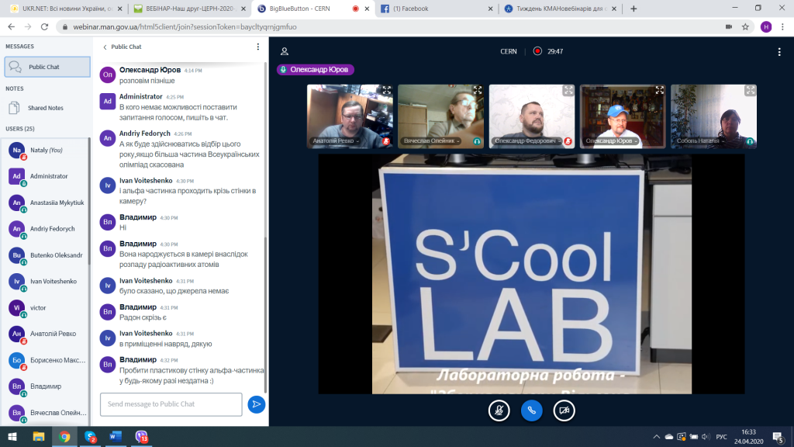This screenshot has width=794, height=447.
Task: Select Public Chat in the Messages list
Action: [47, 67]
